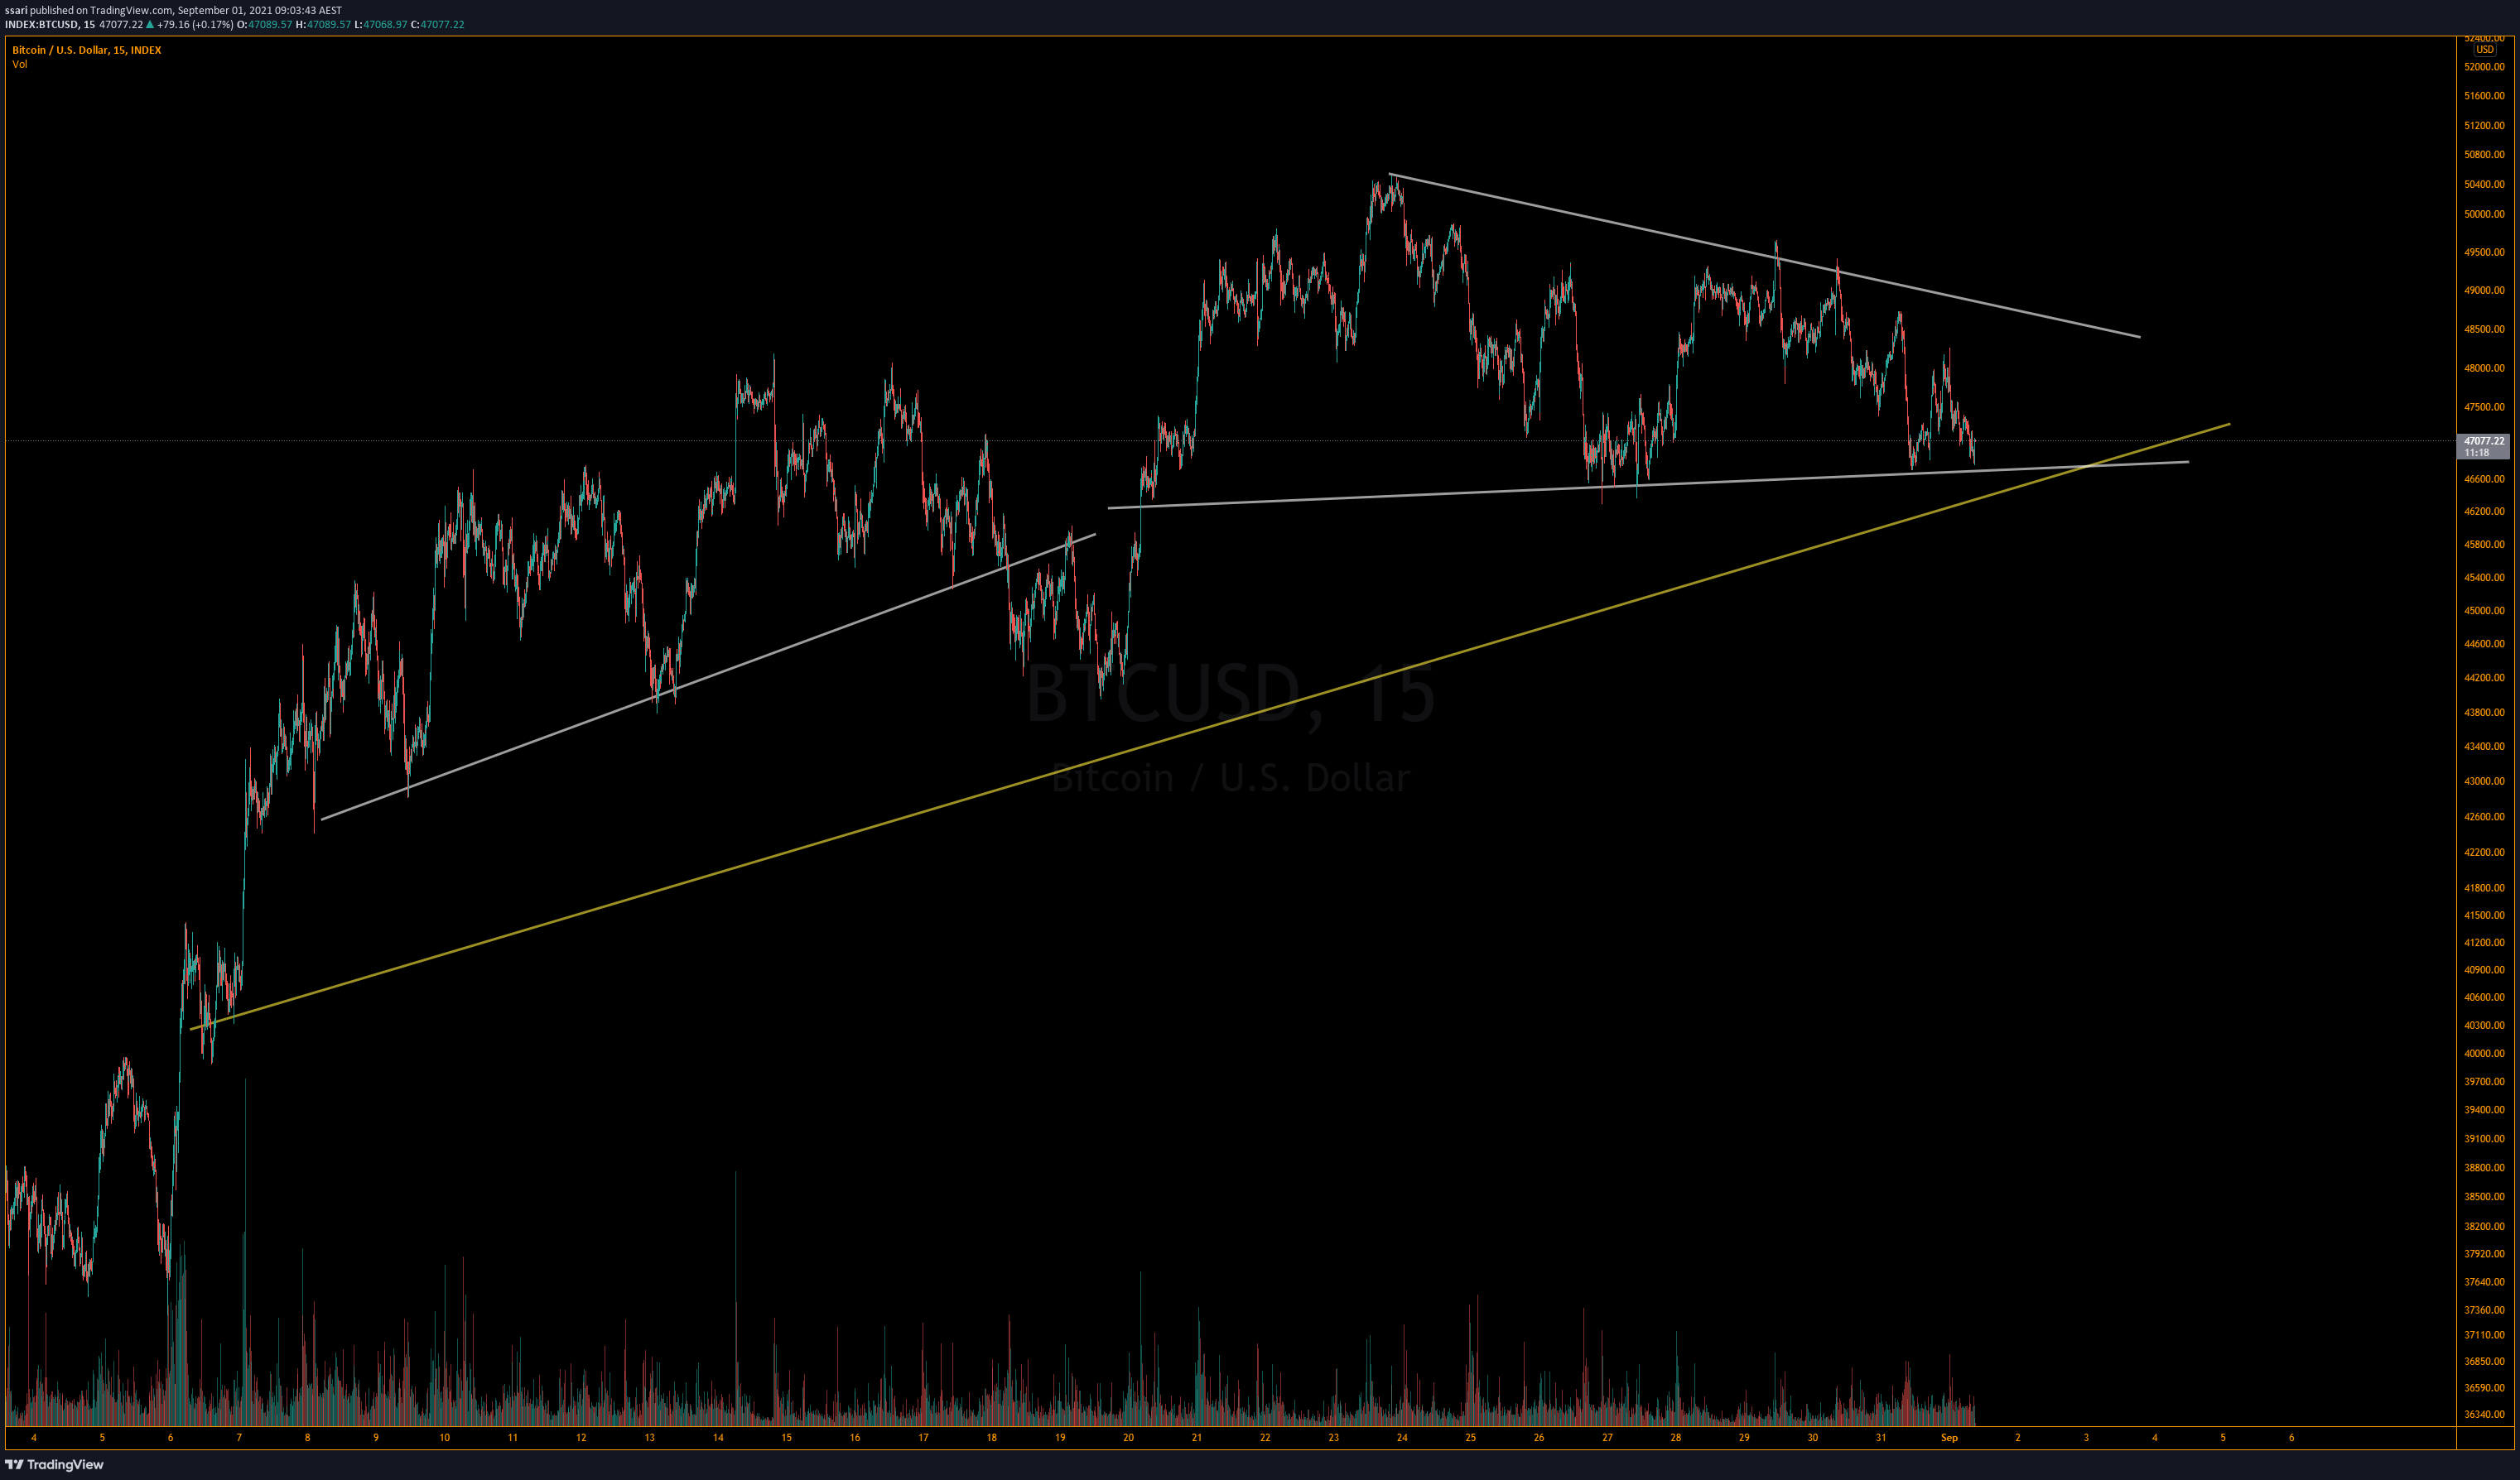Click the TradingView logo at bottom left
Viewport: 2520px width, 1480px height.
point(55,1465)
